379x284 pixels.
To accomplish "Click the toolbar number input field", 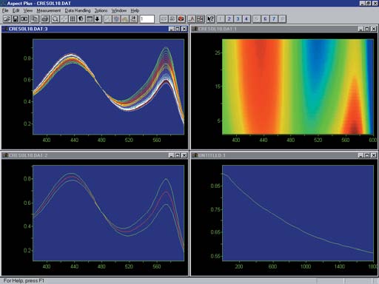I will (x=147, y=19).
